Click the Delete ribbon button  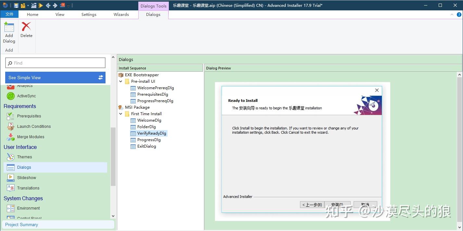26,30
